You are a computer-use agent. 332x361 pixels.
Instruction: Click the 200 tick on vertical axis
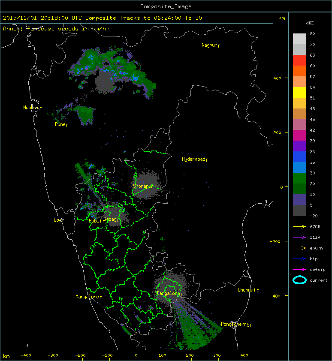278,132
